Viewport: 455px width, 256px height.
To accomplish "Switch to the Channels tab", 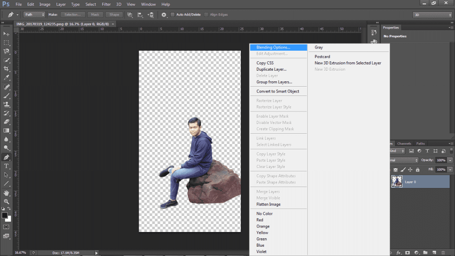I will 404,144.
